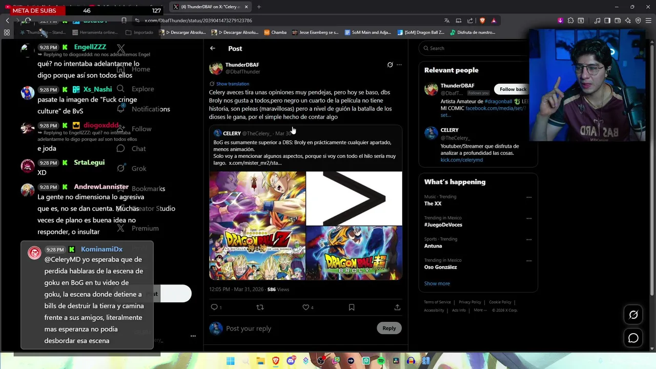Toggle the browser sidebar panel icon
Viewport: 656px width, 369px height.
607,20
